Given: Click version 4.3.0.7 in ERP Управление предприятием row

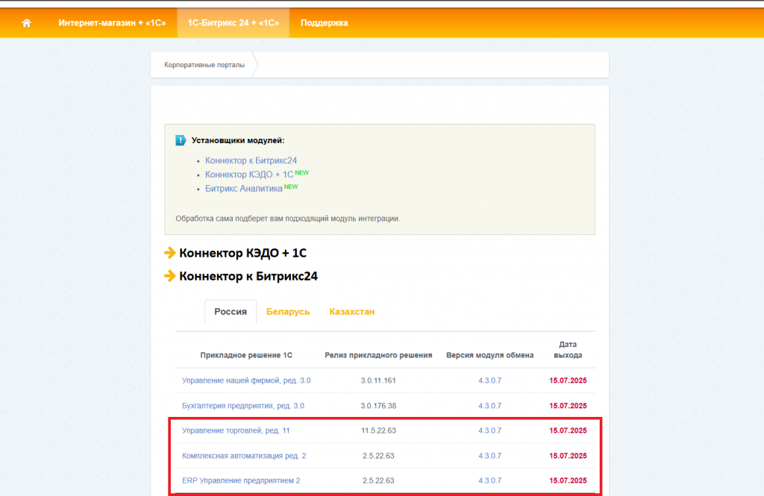Looking at the screenshot, I should tap(489, 480).
